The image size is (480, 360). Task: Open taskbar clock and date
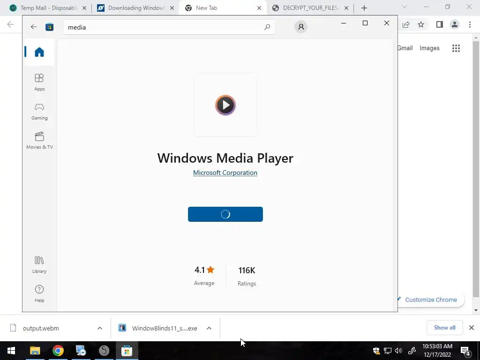437,351
